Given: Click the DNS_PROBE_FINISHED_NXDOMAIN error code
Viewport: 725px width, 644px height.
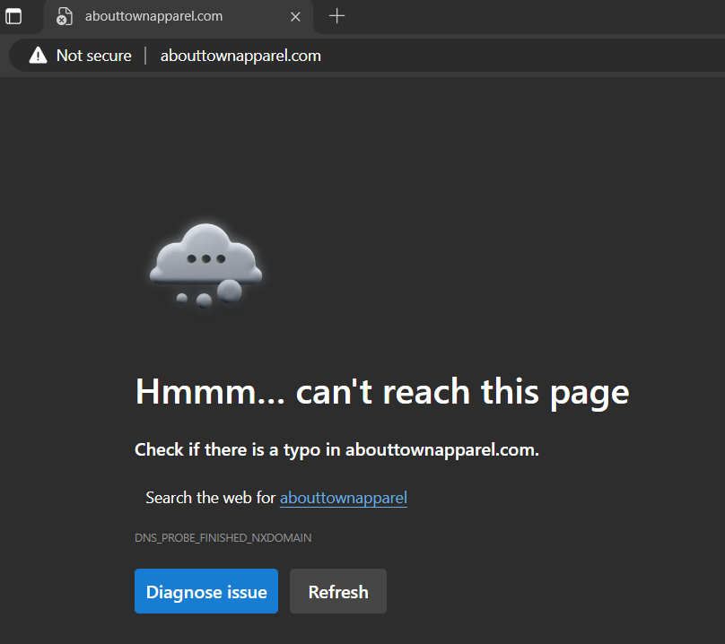Looking at the screenshot, I should tap(223, 538).
